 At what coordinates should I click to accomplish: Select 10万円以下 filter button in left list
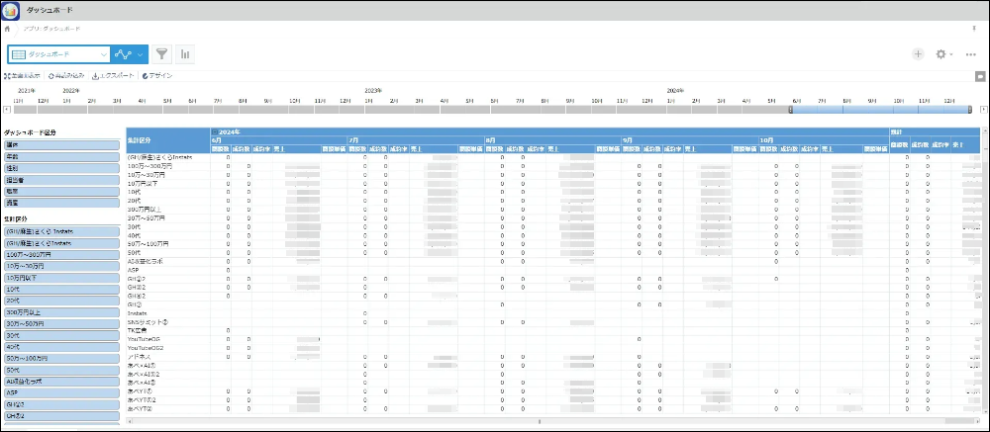click(x=61, y=278)
